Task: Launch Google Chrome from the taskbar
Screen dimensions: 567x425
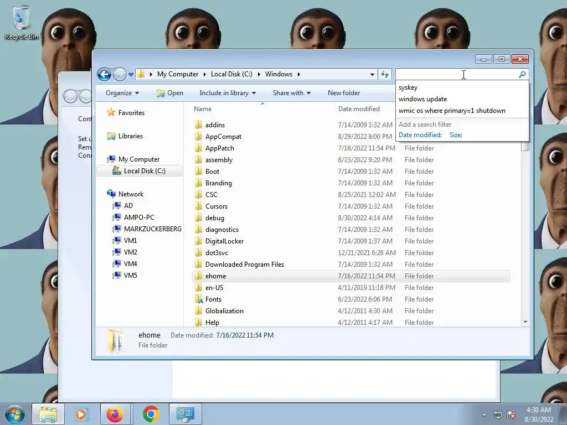Action: pyautogui.click(x=151, y=414)
